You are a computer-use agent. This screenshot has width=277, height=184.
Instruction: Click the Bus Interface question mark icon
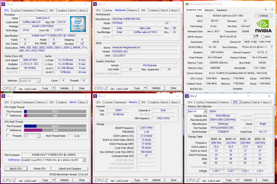(x=272, y=47)
